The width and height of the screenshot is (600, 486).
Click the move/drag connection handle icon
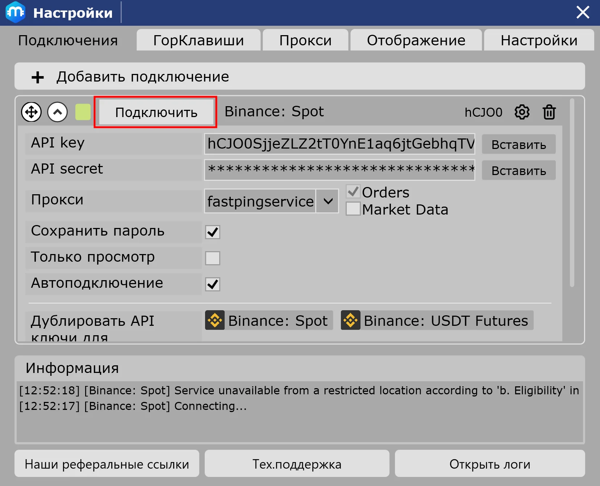(32, 112)
